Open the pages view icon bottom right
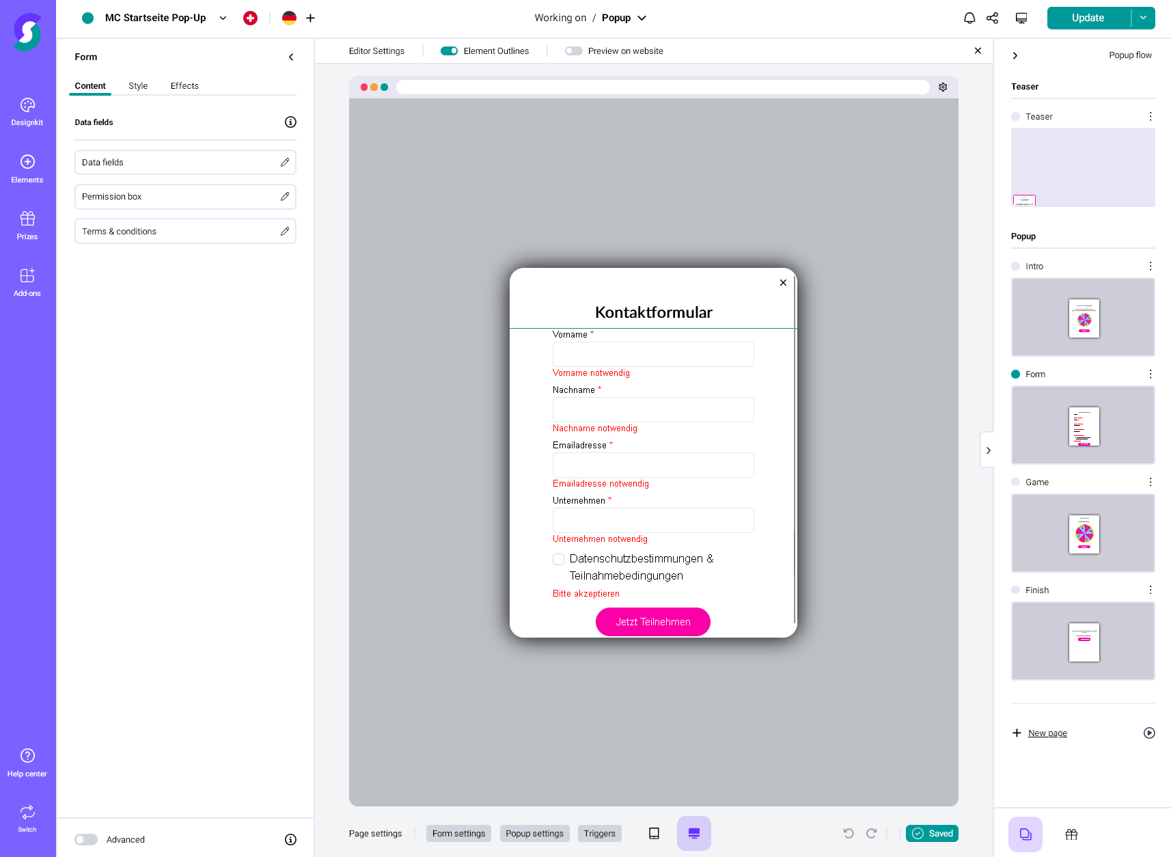This screenshot has width=1171, height=857. click(x=1025, y=834)
